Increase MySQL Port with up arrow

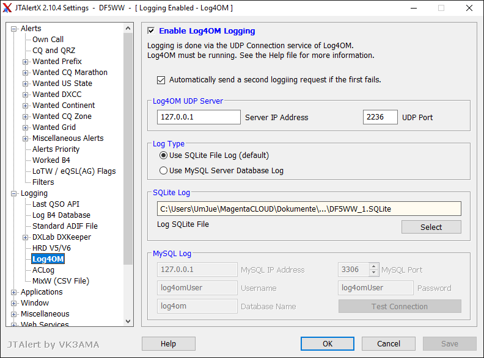(374, 267)
